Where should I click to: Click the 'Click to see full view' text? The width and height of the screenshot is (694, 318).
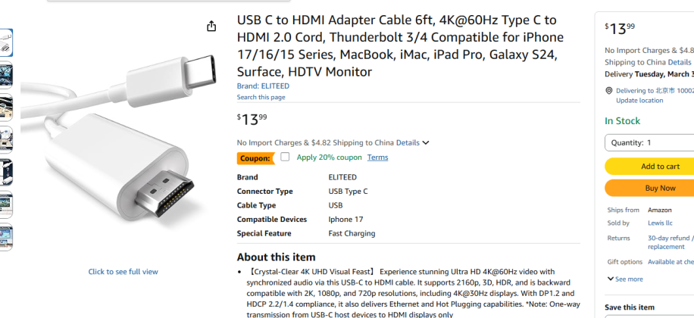[x=123, y=272]
